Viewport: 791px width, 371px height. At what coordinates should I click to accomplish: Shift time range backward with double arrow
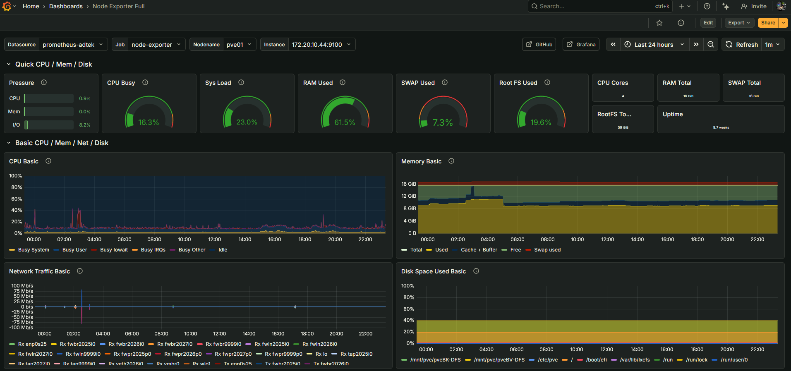click(613, 44)
